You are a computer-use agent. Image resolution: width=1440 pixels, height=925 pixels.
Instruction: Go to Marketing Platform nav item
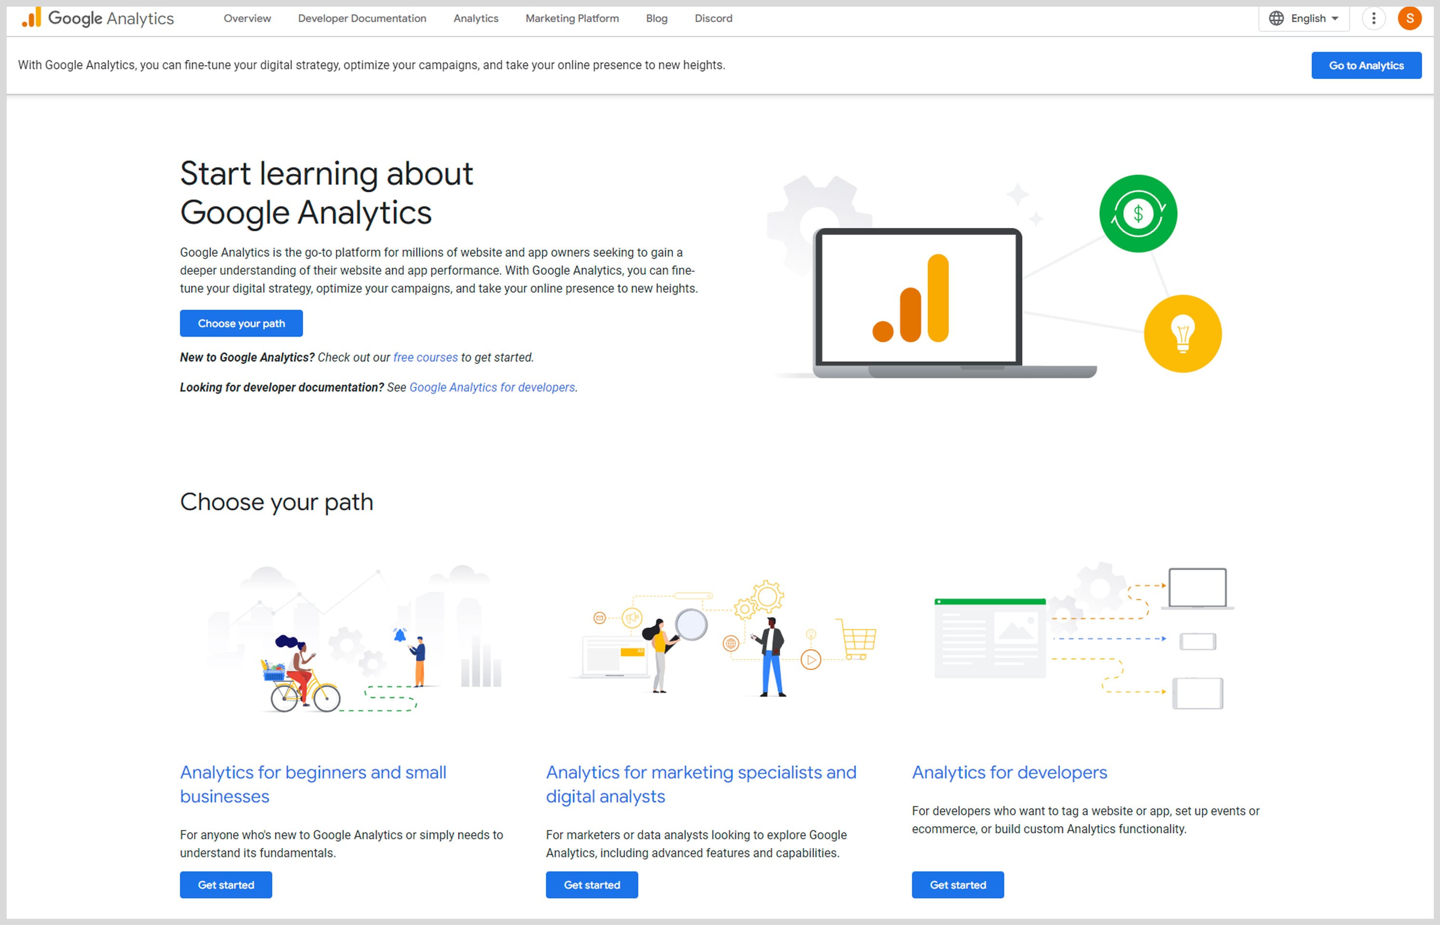click(572, 19)
